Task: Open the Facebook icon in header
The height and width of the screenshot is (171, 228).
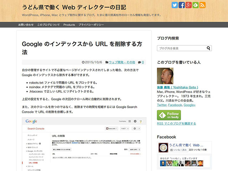Action: click(x=182, y=5)
